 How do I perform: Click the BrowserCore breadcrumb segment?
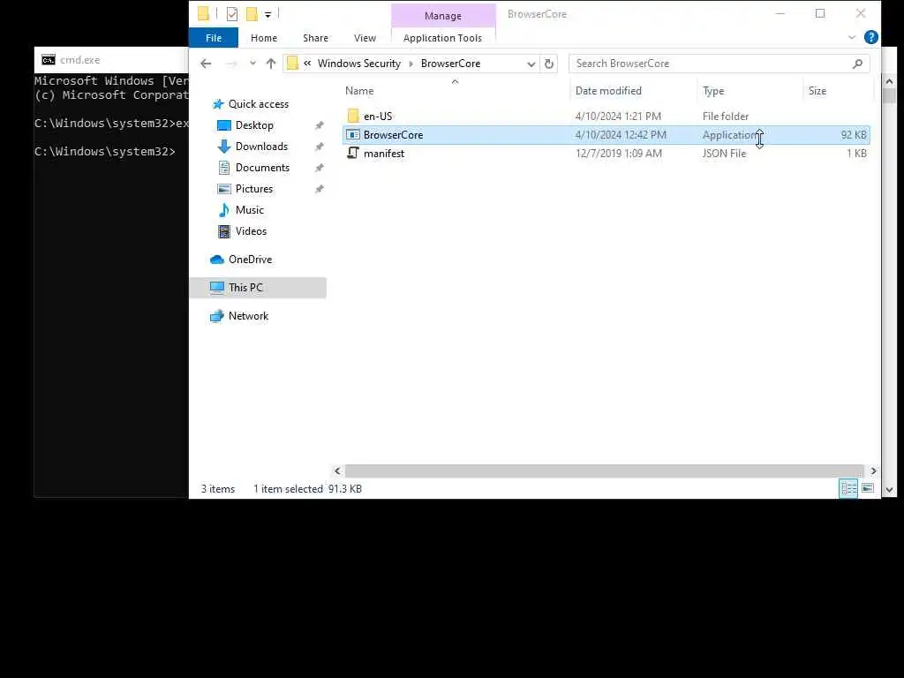click(450, 64)
